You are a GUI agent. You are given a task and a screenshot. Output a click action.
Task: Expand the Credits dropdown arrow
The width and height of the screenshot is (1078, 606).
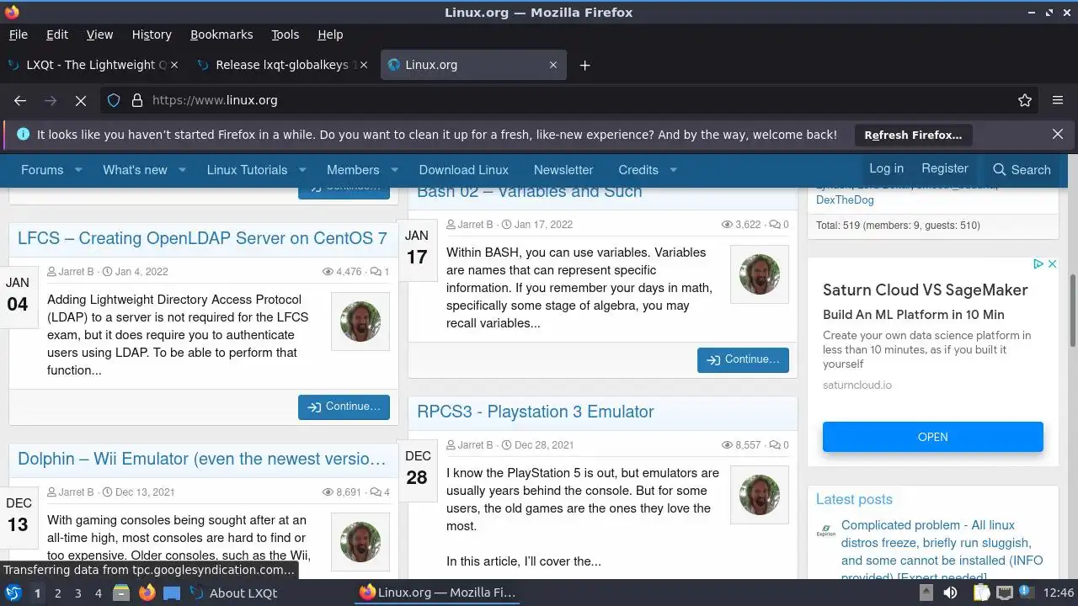(674, 170)
